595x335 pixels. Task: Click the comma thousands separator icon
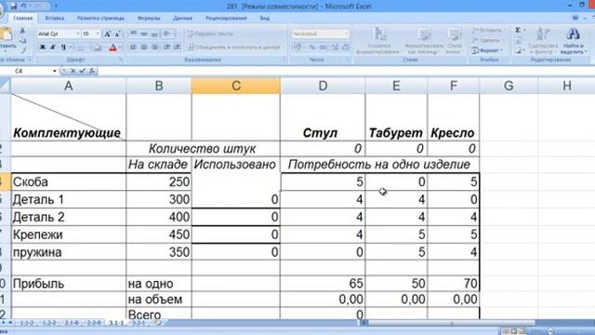[323, 47]
